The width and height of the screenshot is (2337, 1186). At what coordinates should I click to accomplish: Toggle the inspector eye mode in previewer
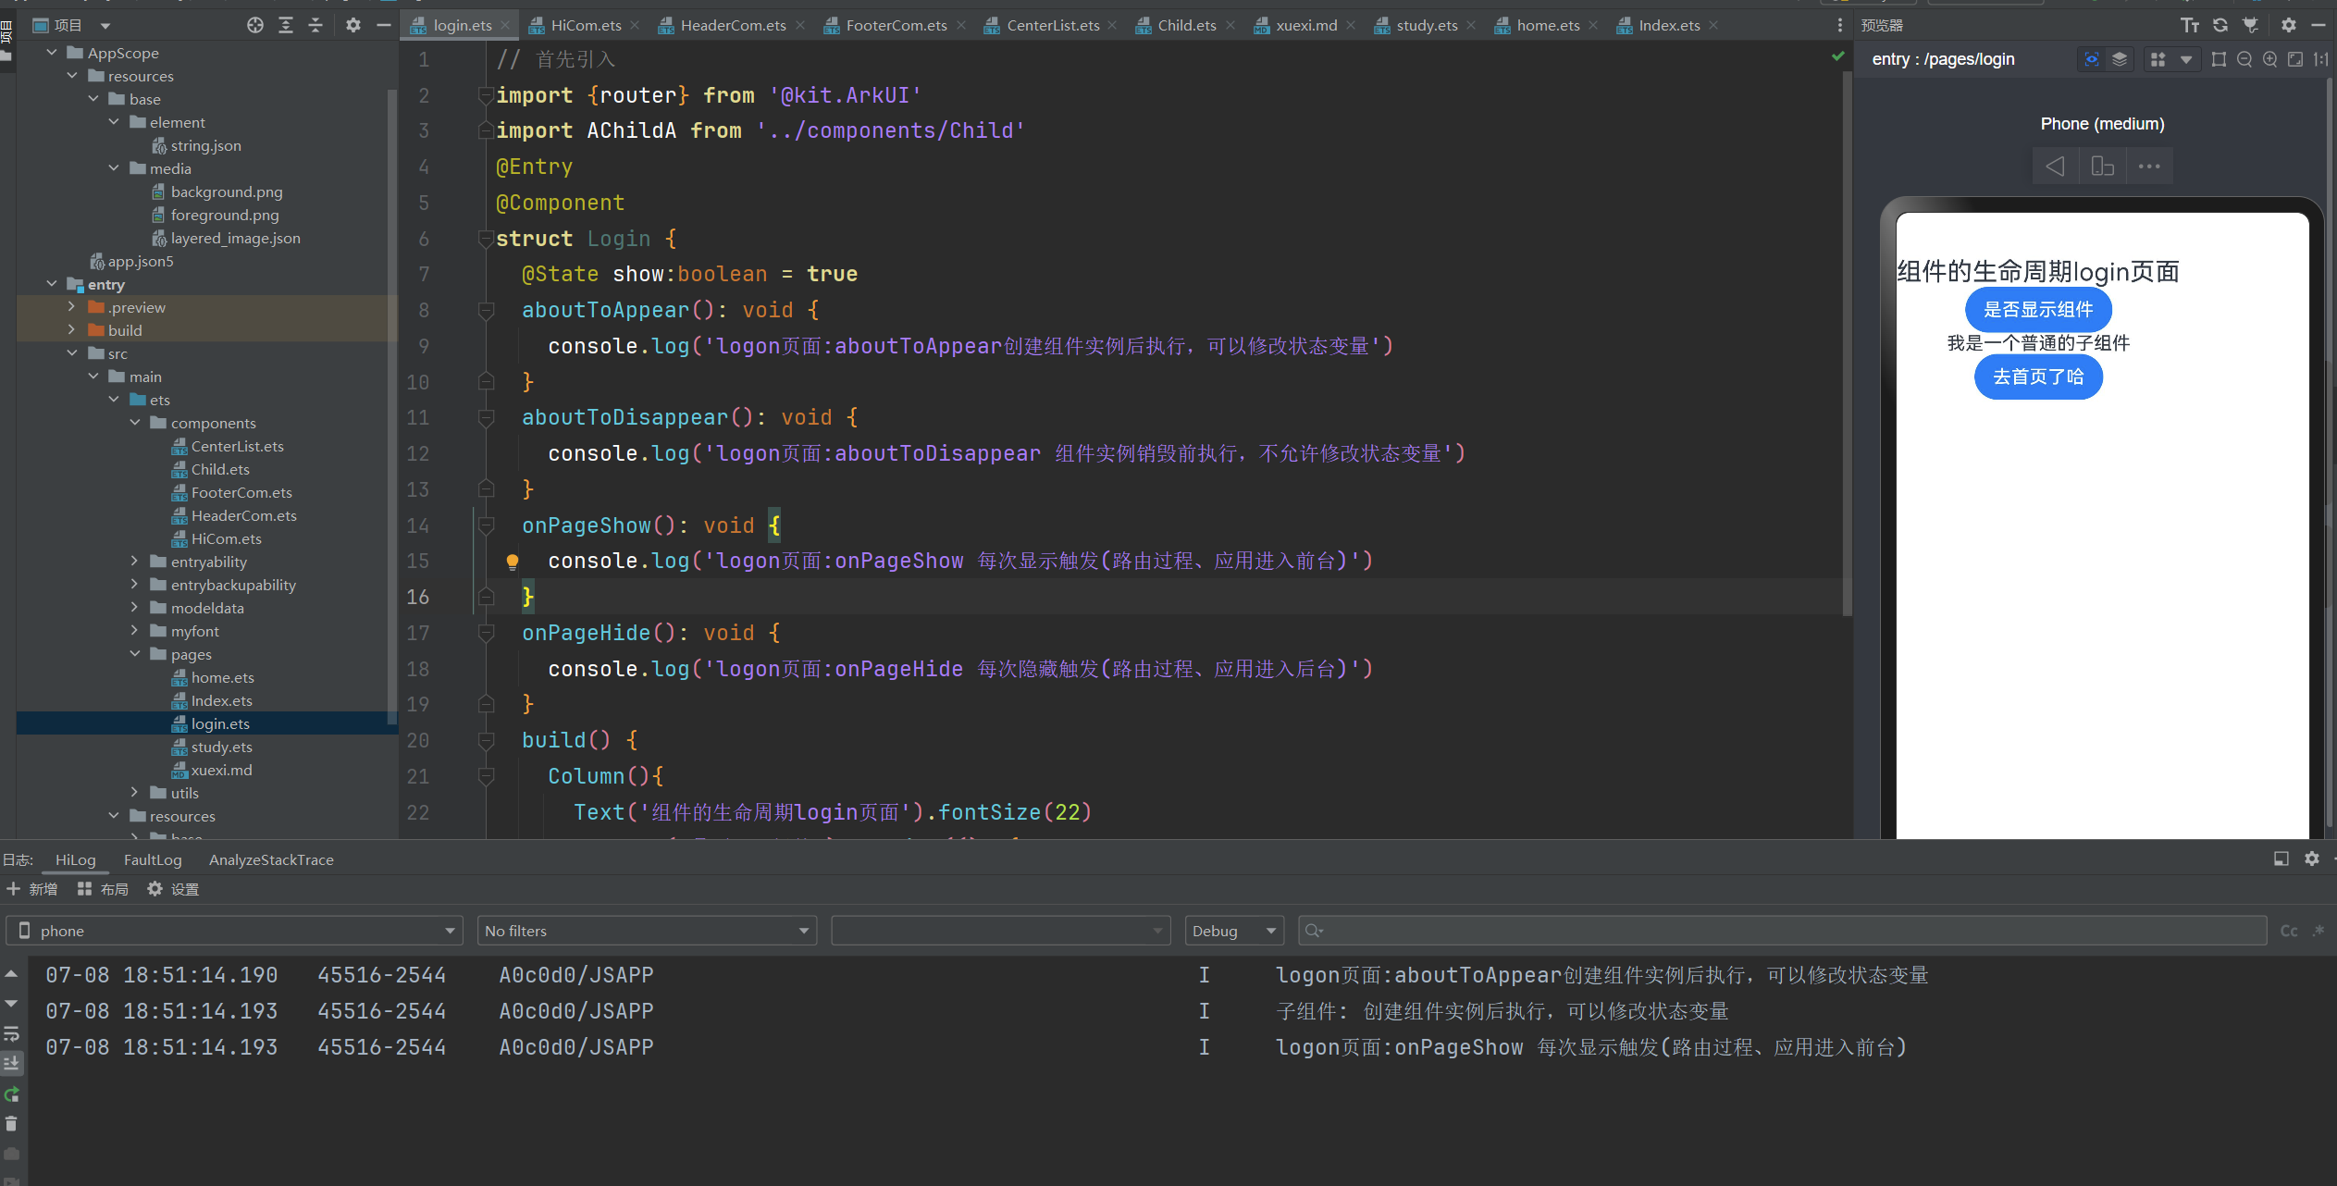click(2091, 59)
